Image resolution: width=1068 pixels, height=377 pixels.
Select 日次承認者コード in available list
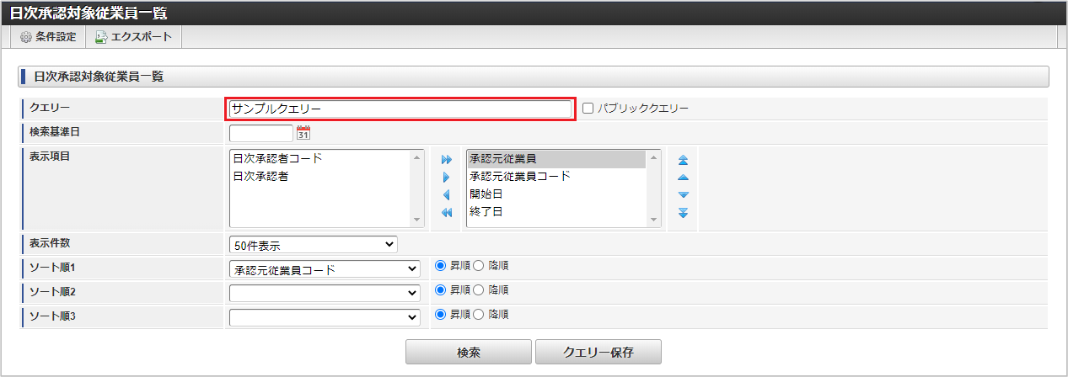[320, 159]
